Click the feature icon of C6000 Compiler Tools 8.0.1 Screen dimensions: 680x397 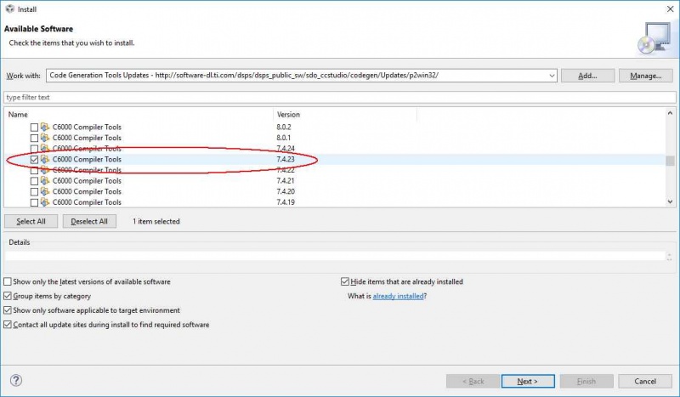point(45,138)
